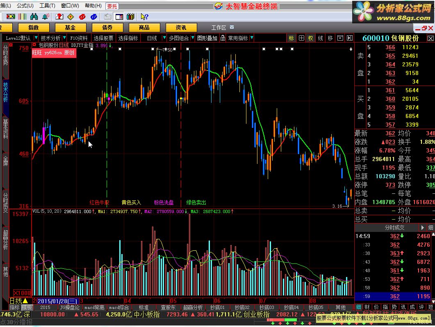Click the 14:59 trade row with 2460
435x327 pixels.
tap(393, 236)
